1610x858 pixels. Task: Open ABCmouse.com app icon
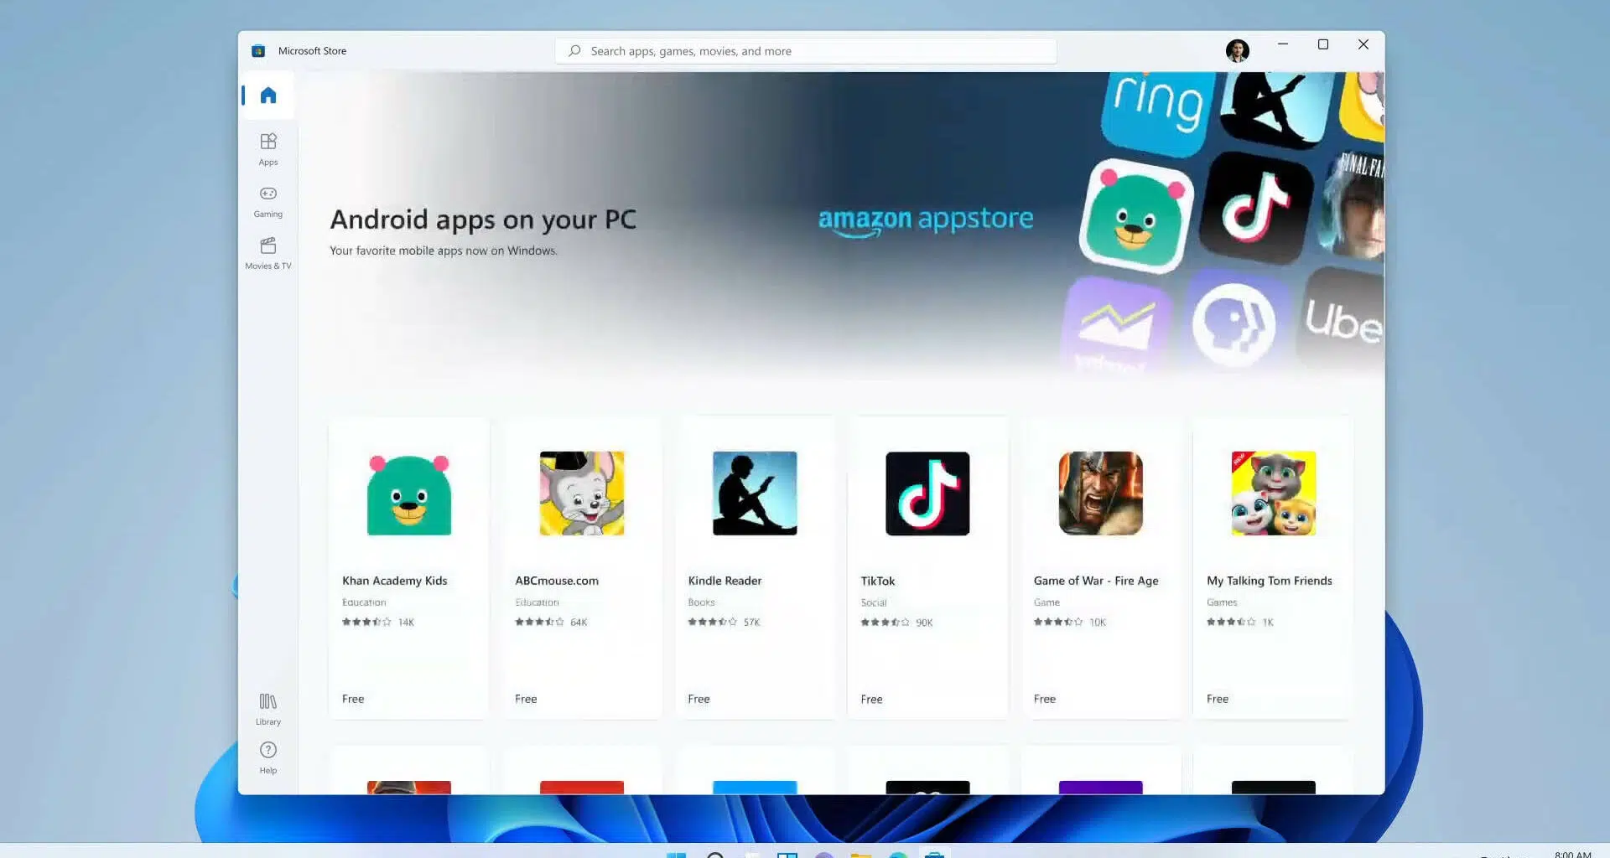pos(582,494)
